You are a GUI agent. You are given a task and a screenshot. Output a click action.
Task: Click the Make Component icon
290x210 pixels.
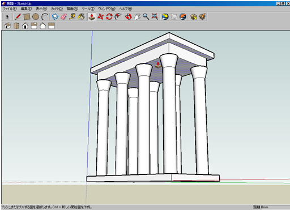pos(55,17)
